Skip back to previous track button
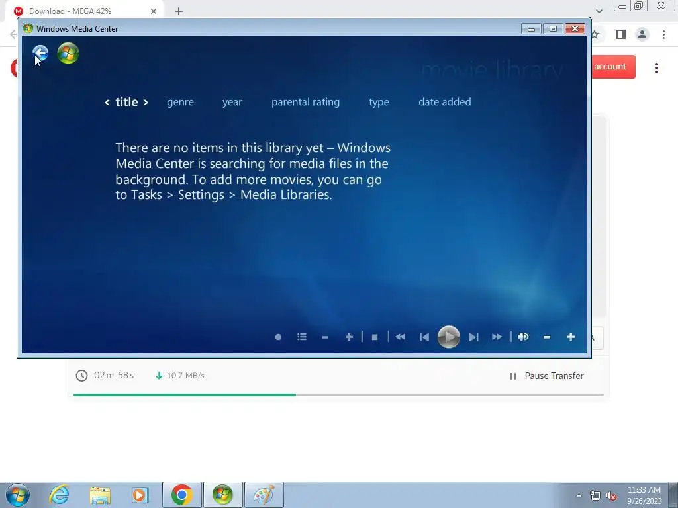 click(x=424, y=337)
